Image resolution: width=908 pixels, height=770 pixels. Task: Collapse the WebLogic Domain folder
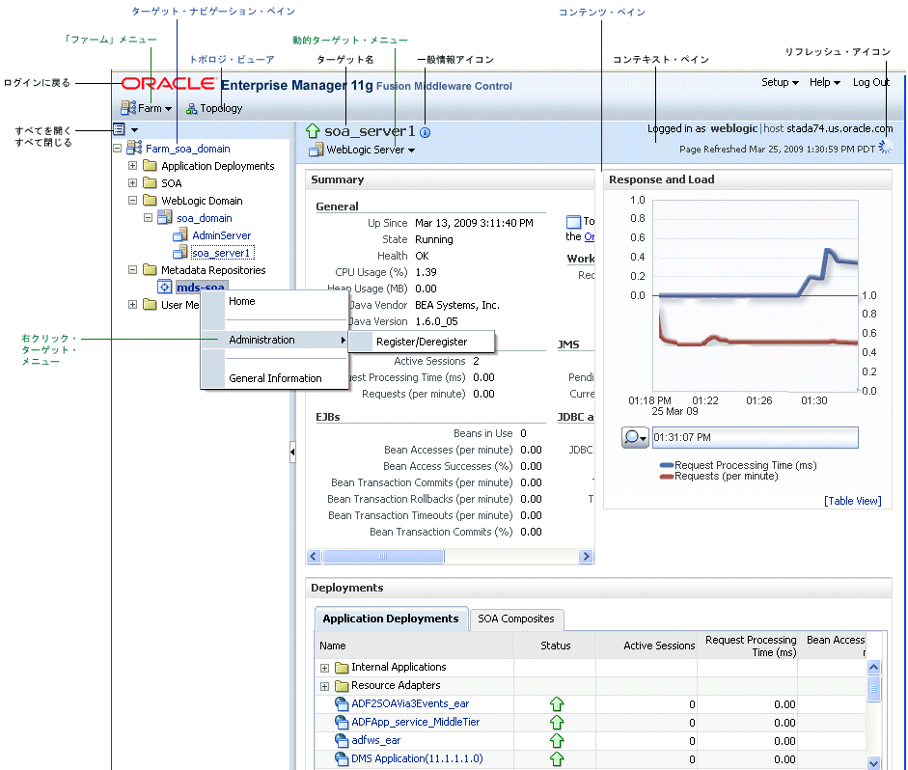(132, 201)
